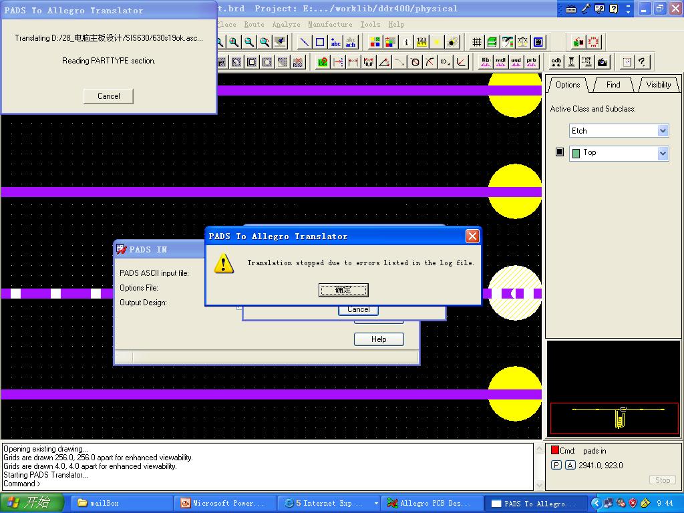Viewport: 684px width, 513px height.
Task: Expand the Etch class dropdown
Action: pyautogui.click(x=663, y=130)
